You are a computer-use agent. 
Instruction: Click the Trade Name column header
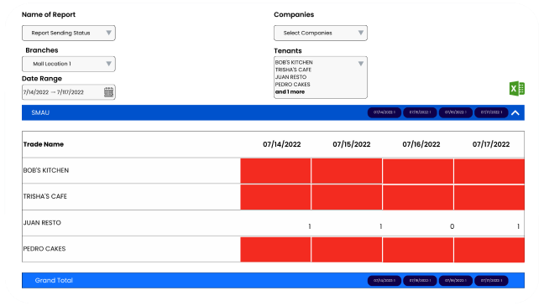click(44, 144)
